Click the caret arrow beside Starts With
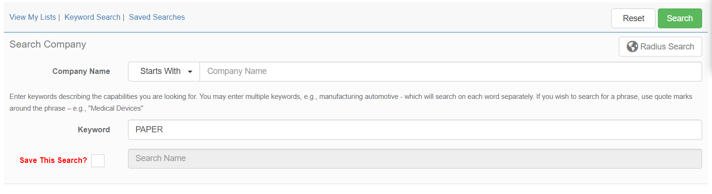Screen dimensions: 712x194 [x=190, y=72]
